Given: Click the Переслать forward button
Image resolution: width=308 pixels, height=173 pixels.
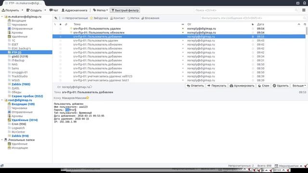Looking at the screenshot, I should (x=217, y=86).
